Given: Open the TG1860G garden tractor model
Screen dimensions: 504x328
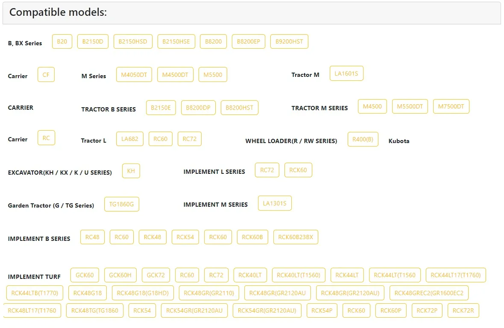Looking at the screenshot, I should coord(121,204).
